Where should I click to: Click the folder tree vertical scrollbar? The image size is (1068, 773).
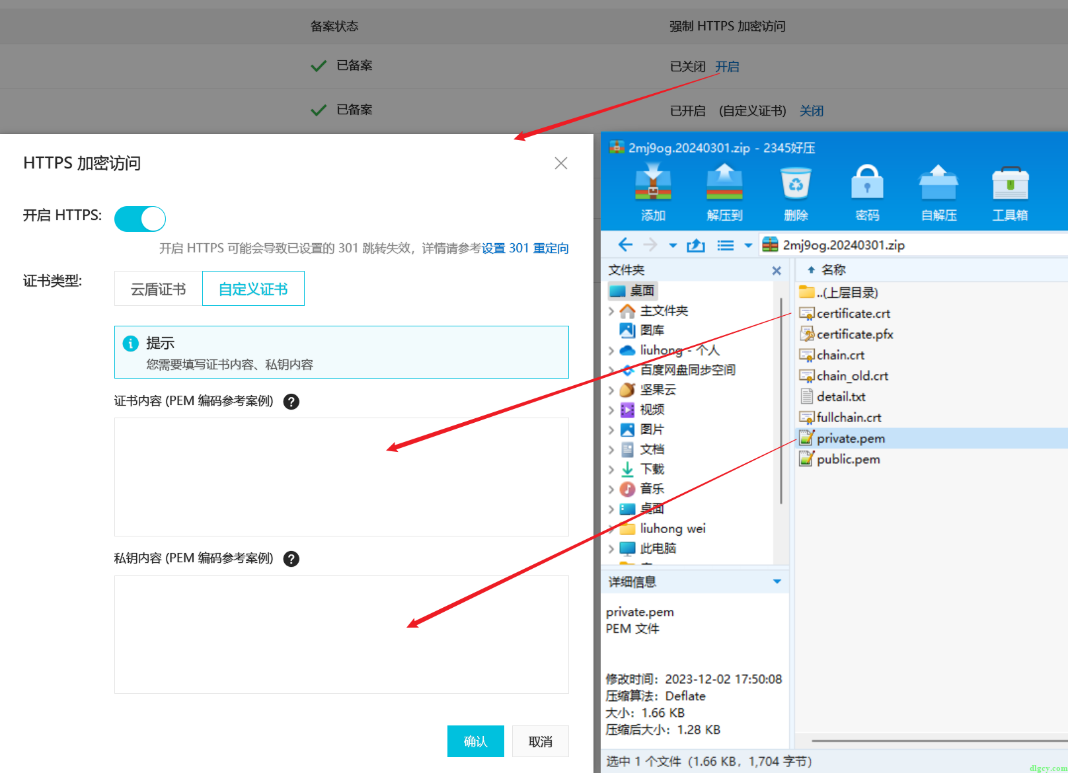click(x=781, y=400)
